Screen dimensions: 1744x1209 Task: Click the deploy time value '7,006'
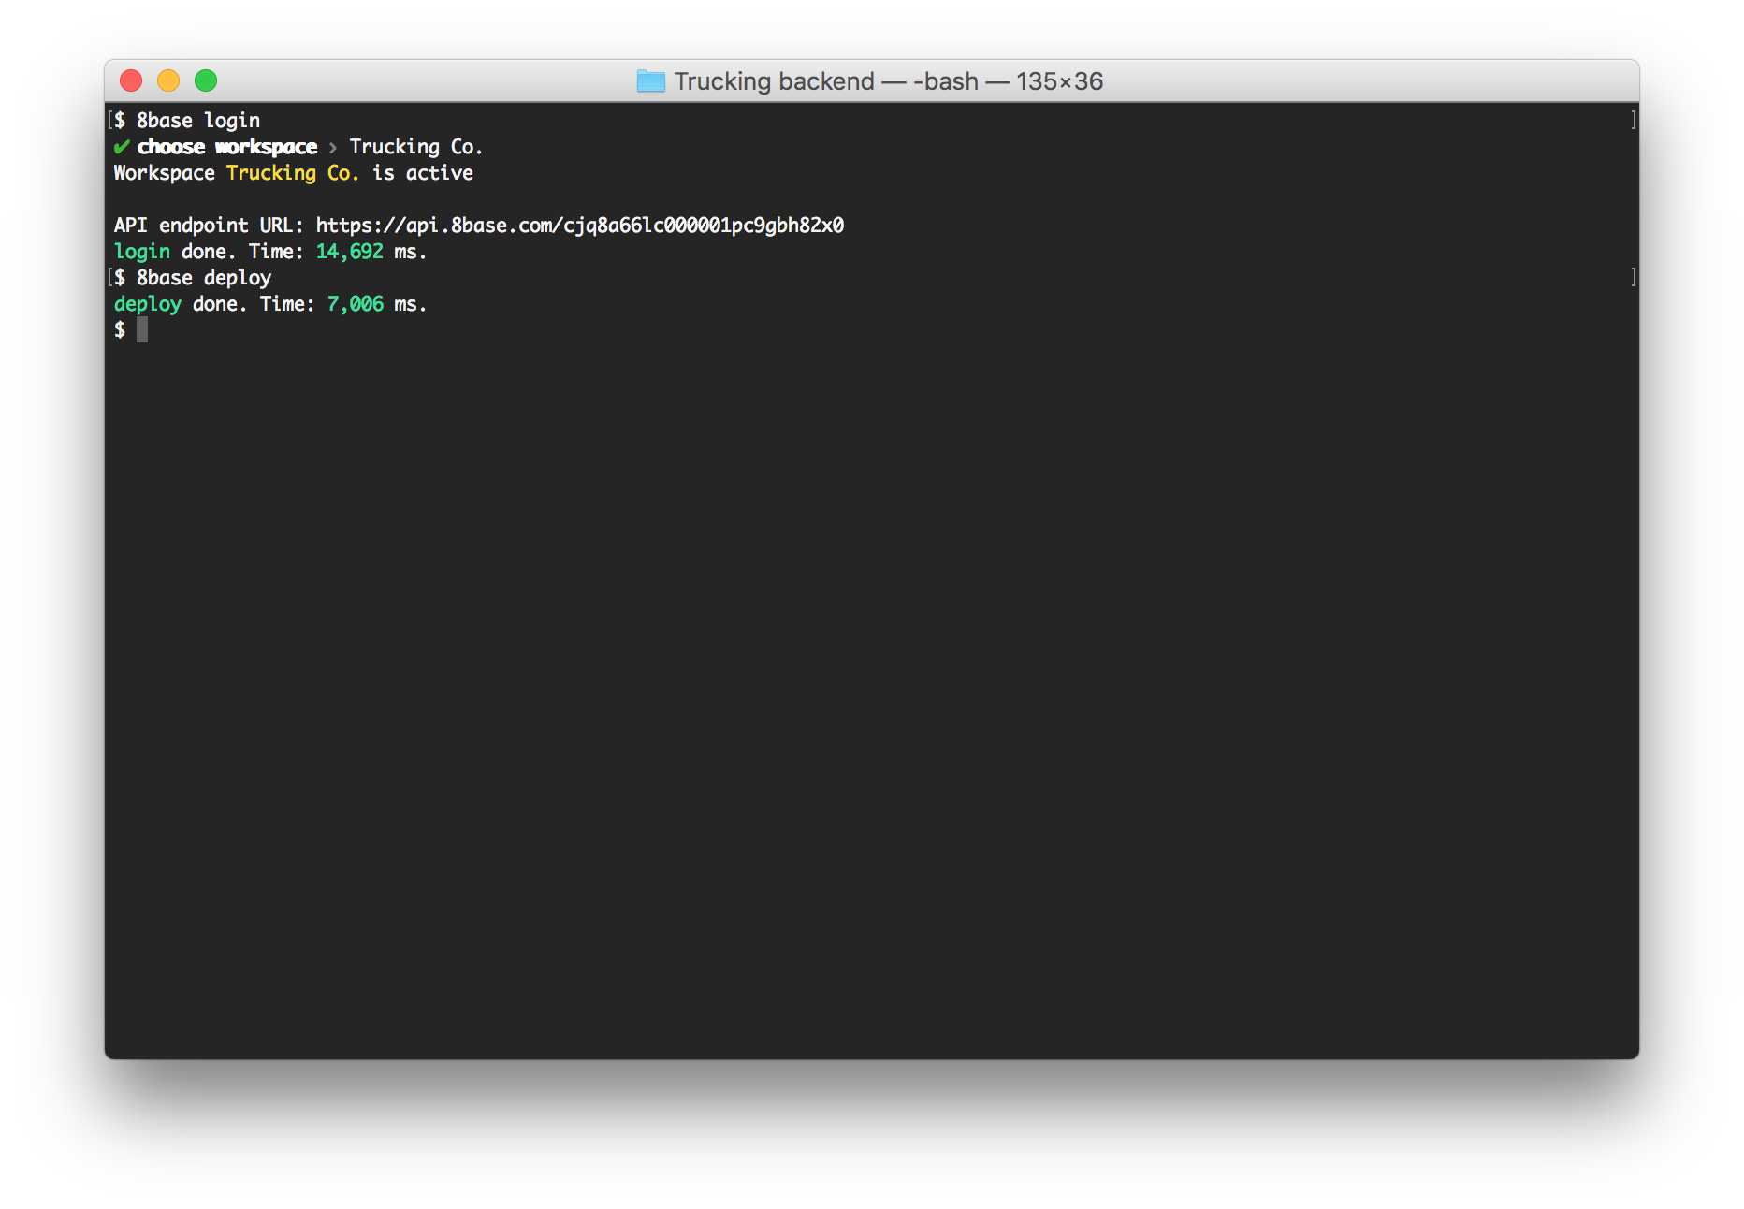(x=356, y=304)
